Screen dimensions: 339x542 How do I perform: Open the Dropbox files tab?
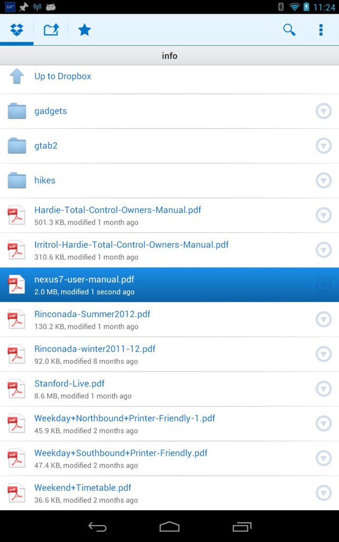[16, 30]
